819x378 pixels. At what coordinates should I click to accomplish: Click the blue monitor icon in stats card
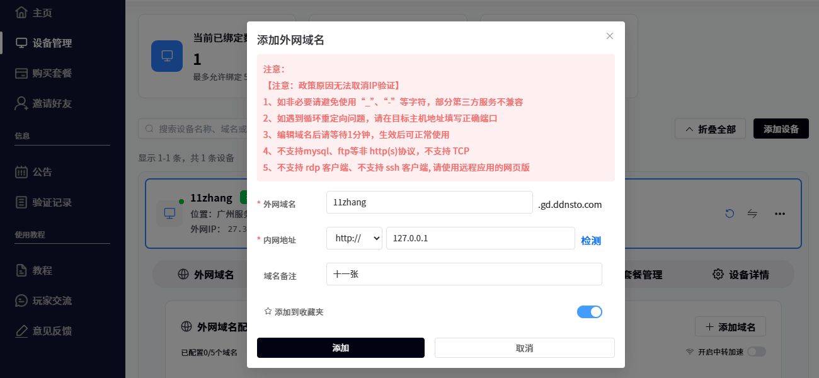(x=167, y=55)
